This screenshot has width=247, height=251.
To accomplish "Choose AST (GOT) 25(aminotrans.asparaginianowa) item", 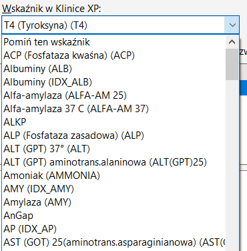I will pos(114,242).
